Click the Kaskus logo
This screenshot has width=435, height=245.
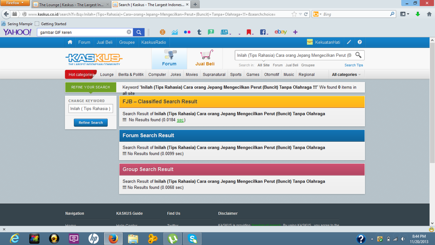coord(94,59)
